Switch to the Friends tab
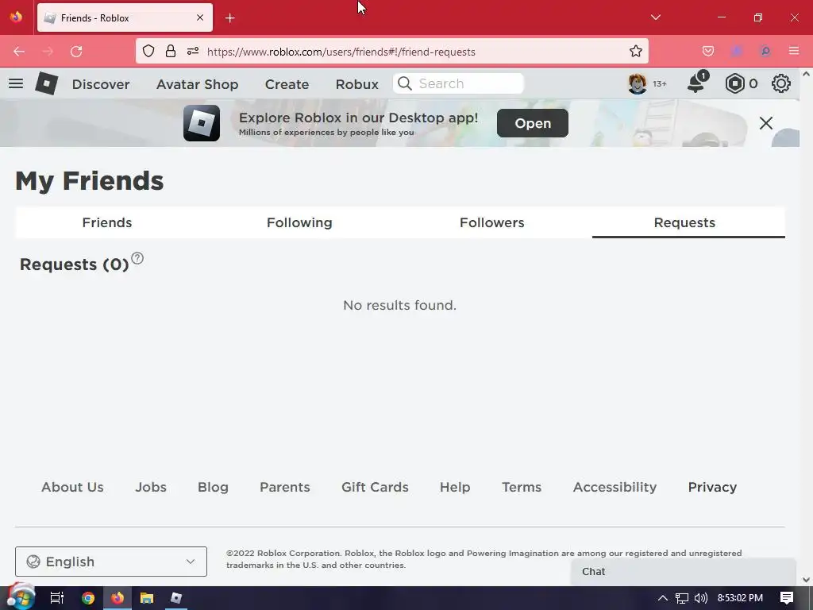 (x=107, y=222)
